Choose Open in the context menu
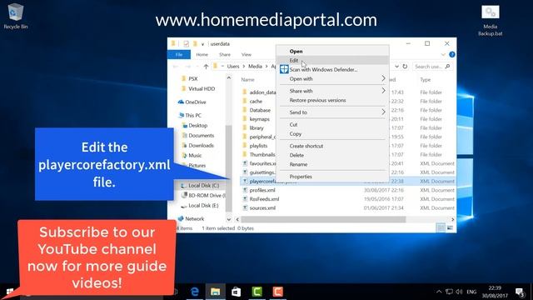 [x=332, y=51]
